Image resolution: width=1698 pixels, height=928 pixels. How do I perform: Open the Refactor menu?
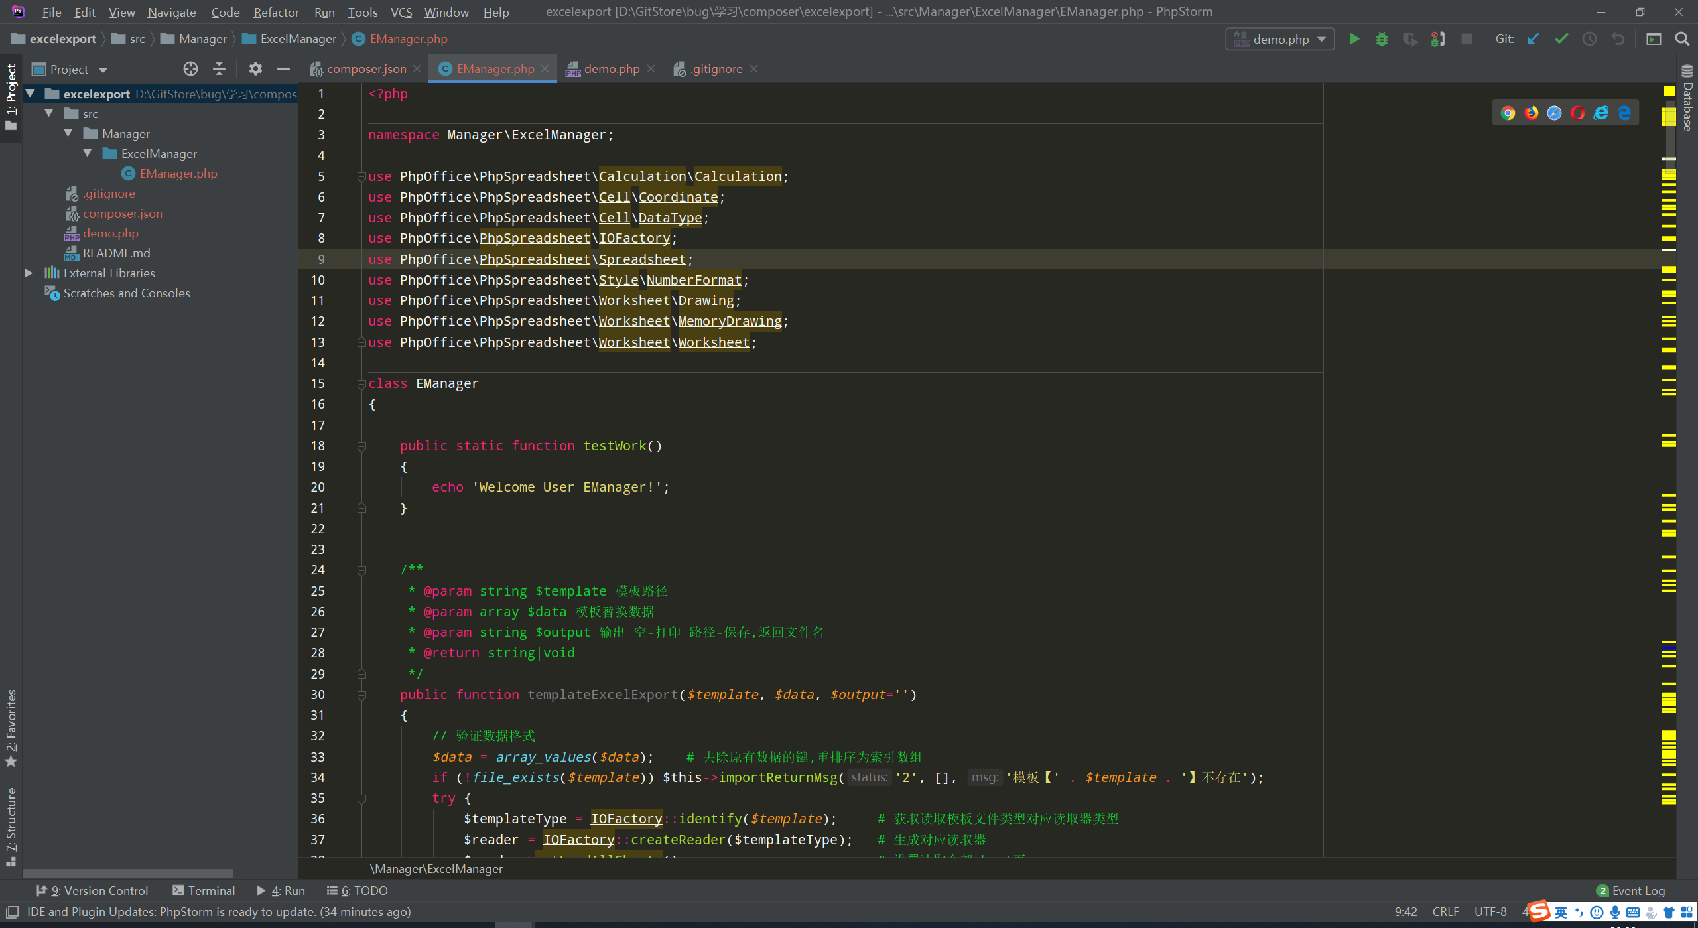[276, 12]
